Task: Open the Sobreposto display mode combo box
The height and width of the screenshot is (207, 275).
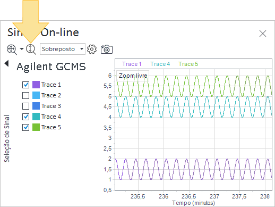Action: pyautogui.click(x=63, y=49)
